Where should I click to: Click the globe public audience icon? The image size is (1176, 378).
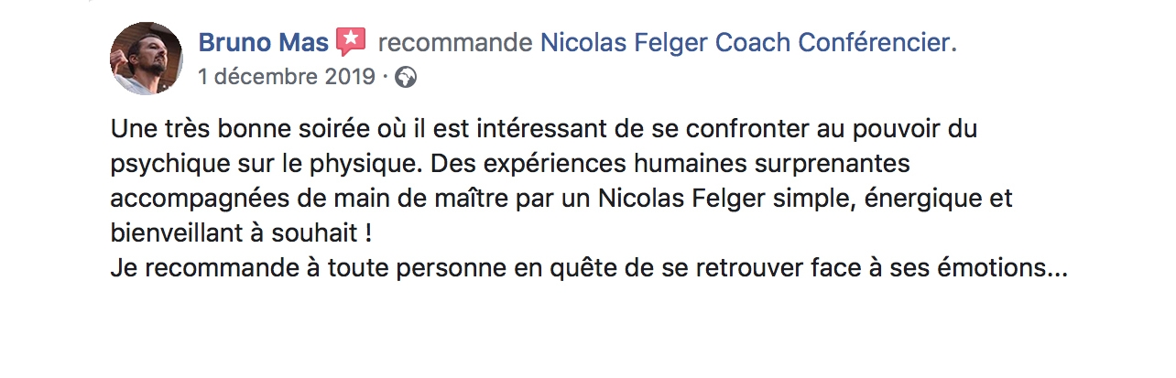click(x=406, y=78)
